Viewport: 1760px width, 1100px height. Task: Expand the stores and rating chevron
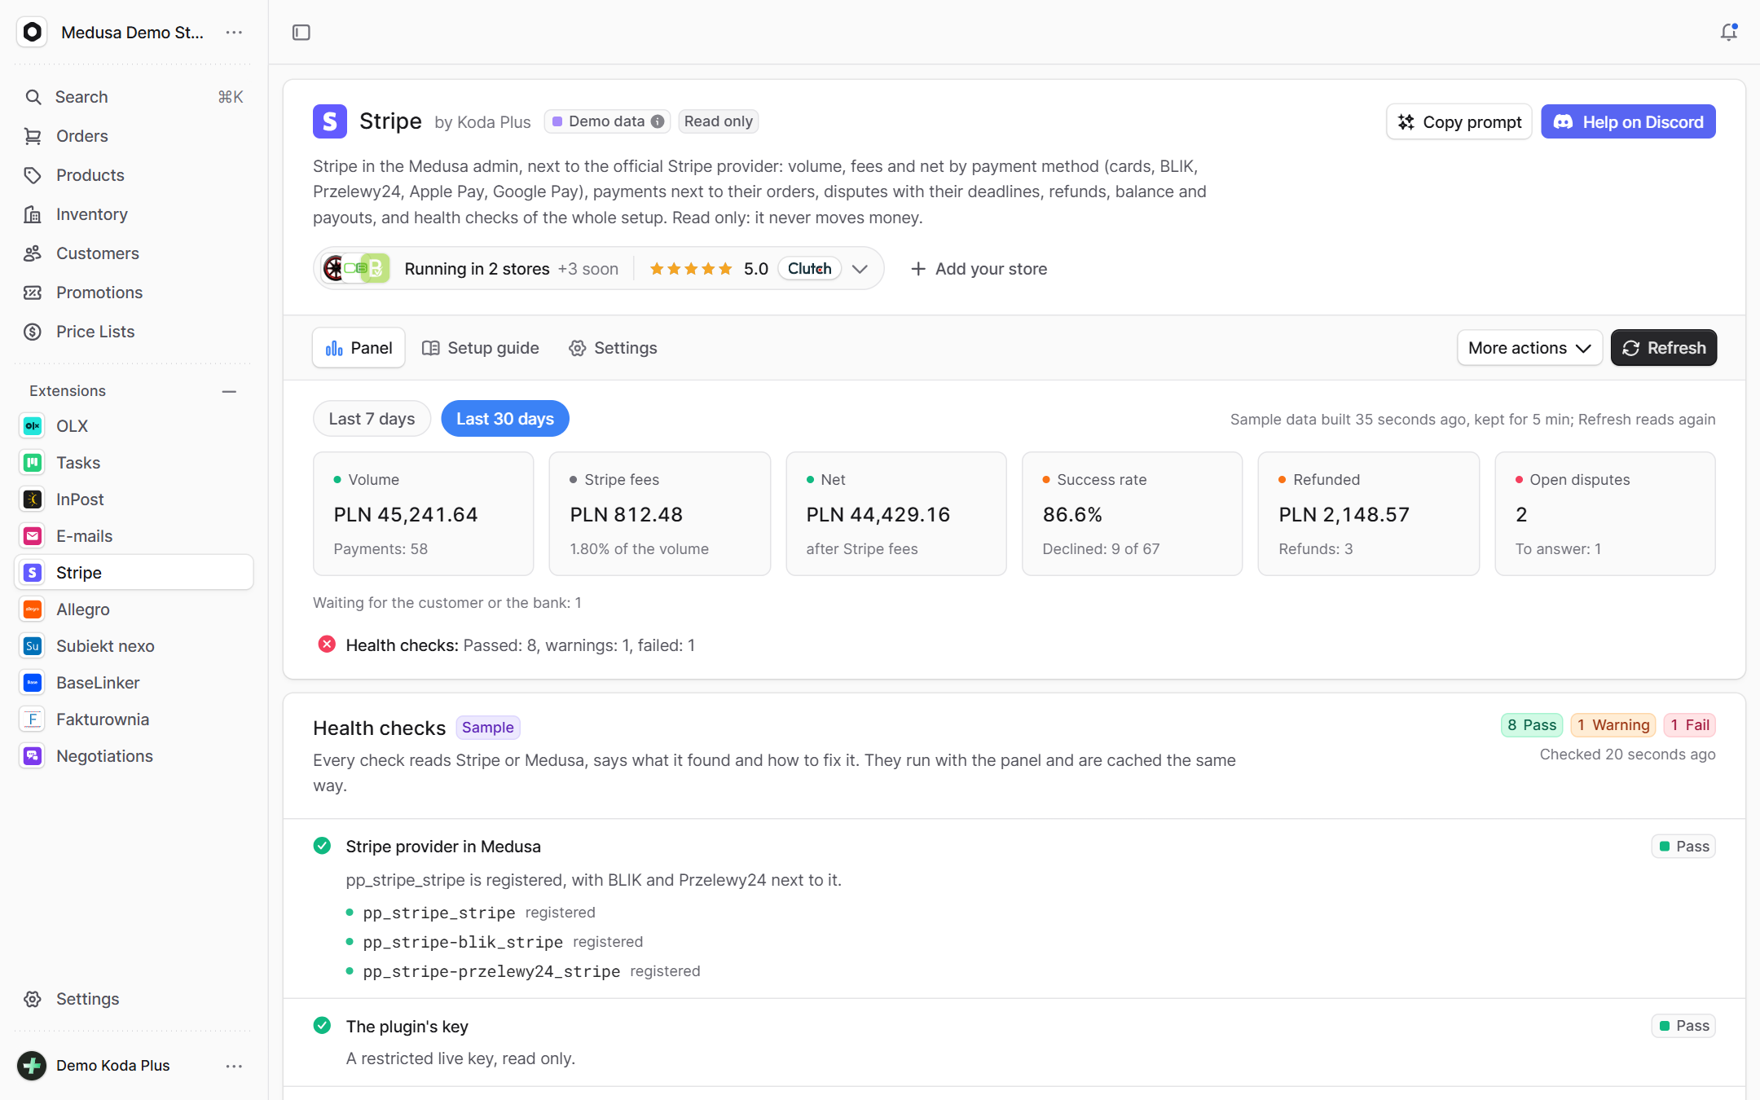860,269
